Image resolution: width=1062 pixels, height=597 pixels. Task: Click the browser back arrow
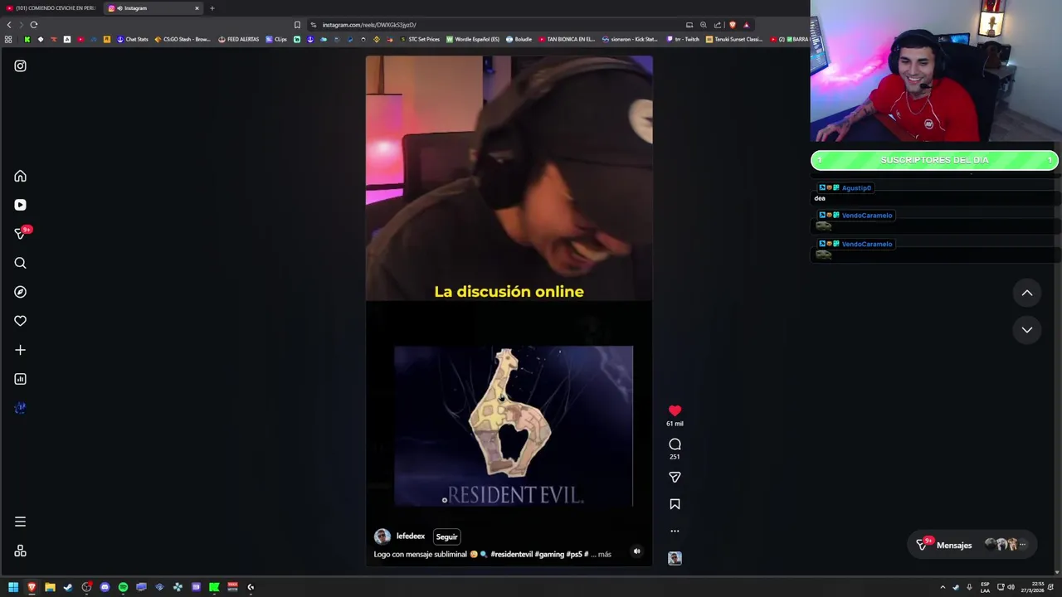tap(9, 25)
